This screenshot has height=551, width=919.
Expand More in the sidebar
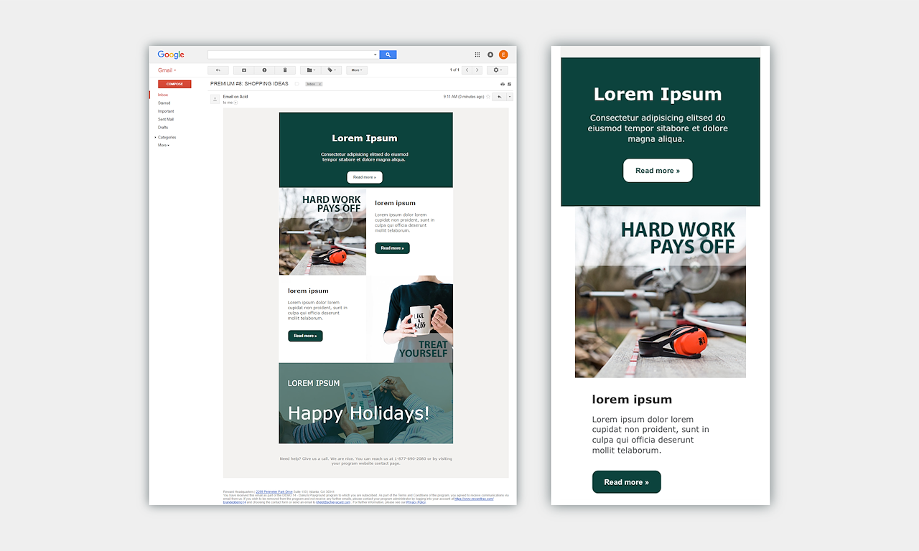(164, 145)
